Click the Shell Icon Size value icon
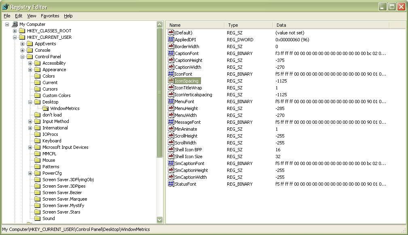This screenshot has width=408, height=235. pos(171,157)
